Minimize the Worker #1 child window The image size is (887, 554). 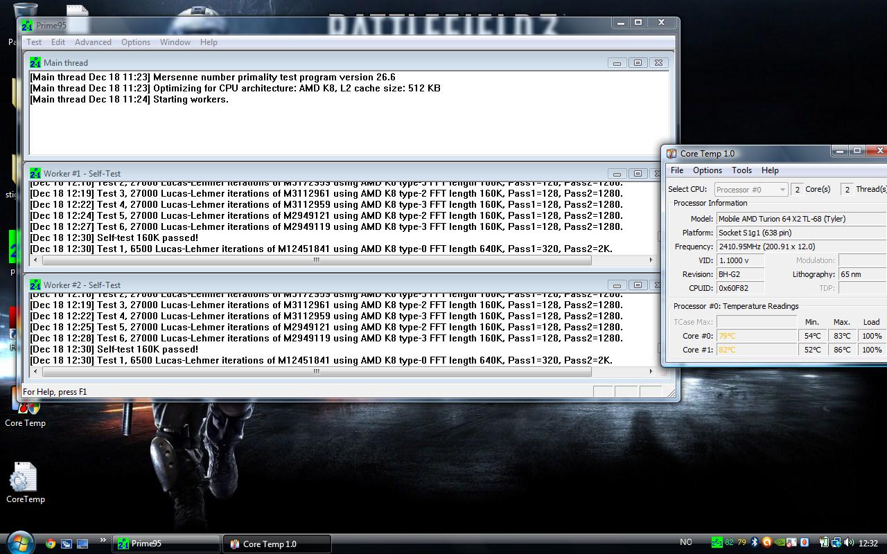(x=616, y=174)
